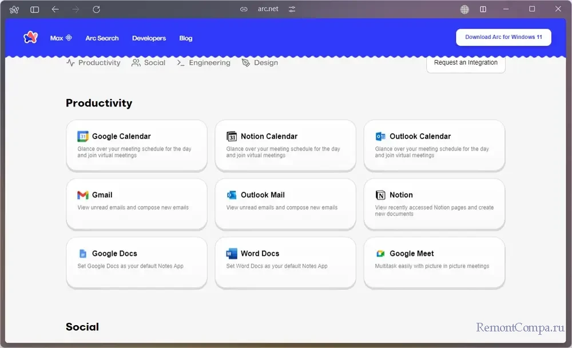Open Arc Search in the navigation
The height and width of the screenshot is (348, 572).
pyautogui.click(x=102, y=38)
